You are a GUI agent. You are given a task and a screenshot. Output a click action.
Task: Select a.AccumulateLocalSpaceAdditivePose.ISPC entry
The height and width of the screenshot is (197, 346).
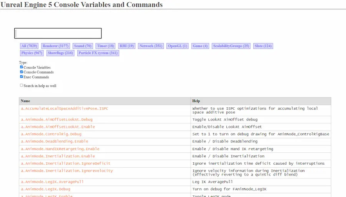coord(65,109)
